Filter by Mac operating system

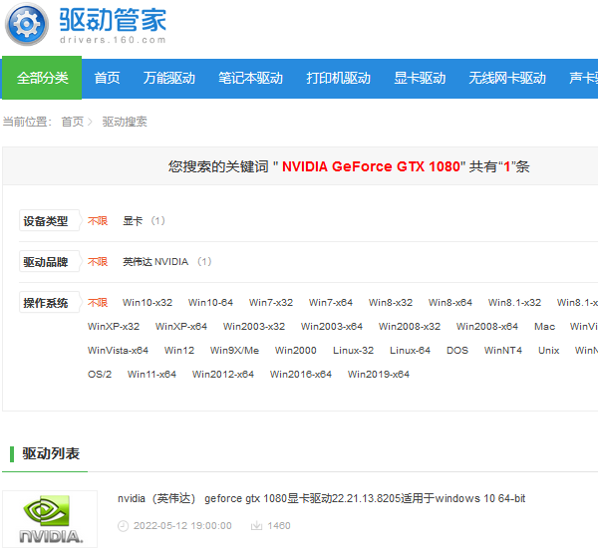544,327
